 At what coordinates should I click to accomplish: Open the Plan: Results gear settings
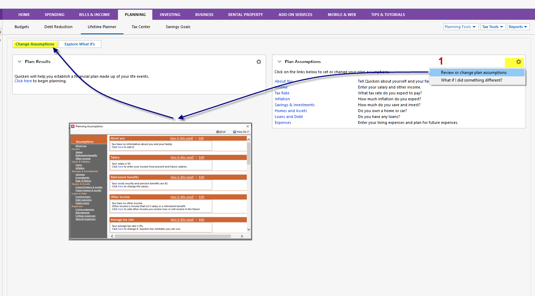click(x=259, y=62)
